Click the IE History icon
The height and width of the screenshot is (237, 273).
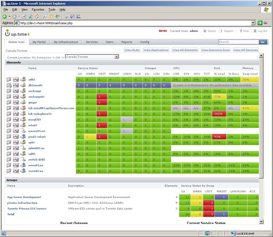pyautogui.click(x=57, y=16)
